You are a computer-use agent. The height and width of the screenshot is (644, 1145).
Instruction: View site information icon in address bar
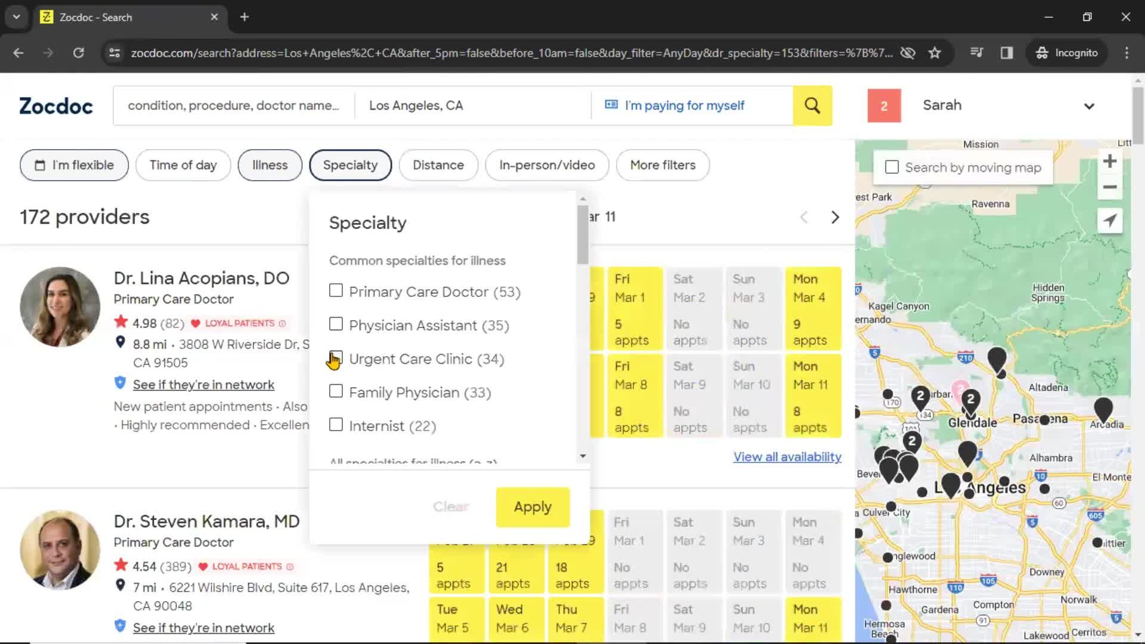click(x=114, y=52)
